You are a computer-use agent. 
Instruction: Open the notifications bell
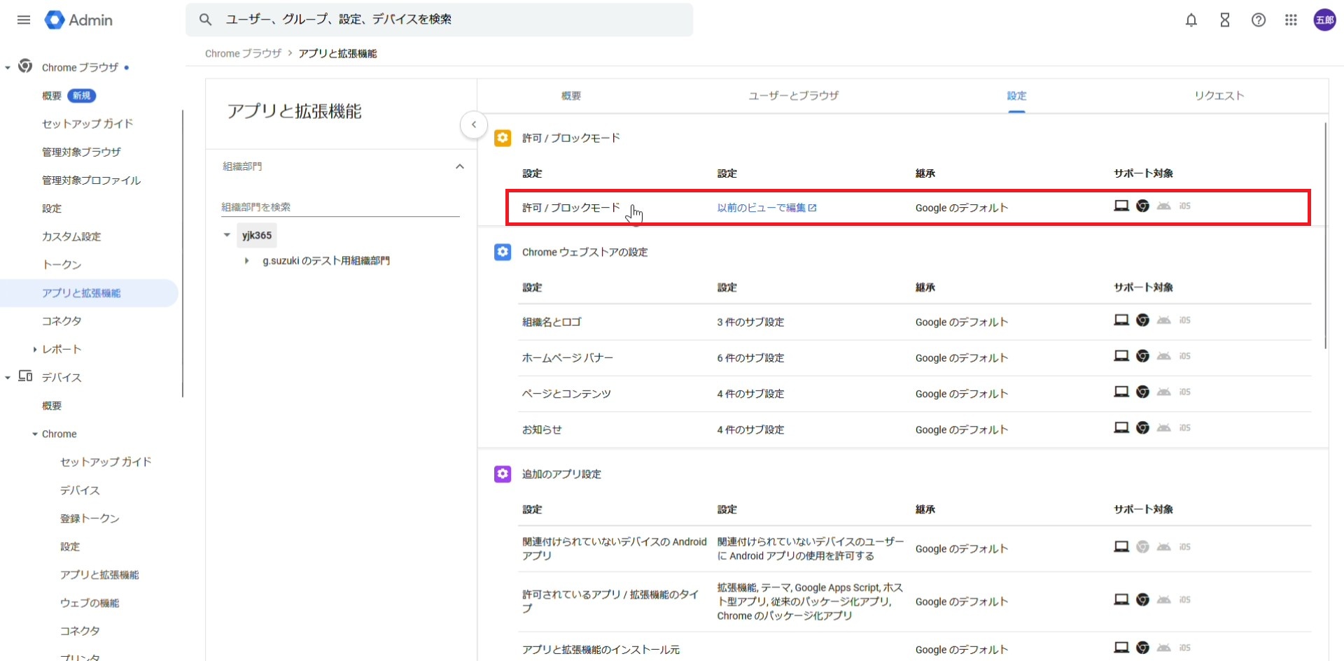pyautogui.click(x=1191, y=20)
